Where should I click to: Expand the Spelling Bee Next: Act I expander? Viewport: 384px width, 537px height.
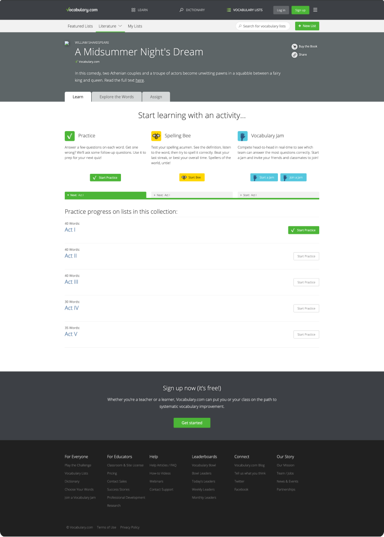(192, 195)
